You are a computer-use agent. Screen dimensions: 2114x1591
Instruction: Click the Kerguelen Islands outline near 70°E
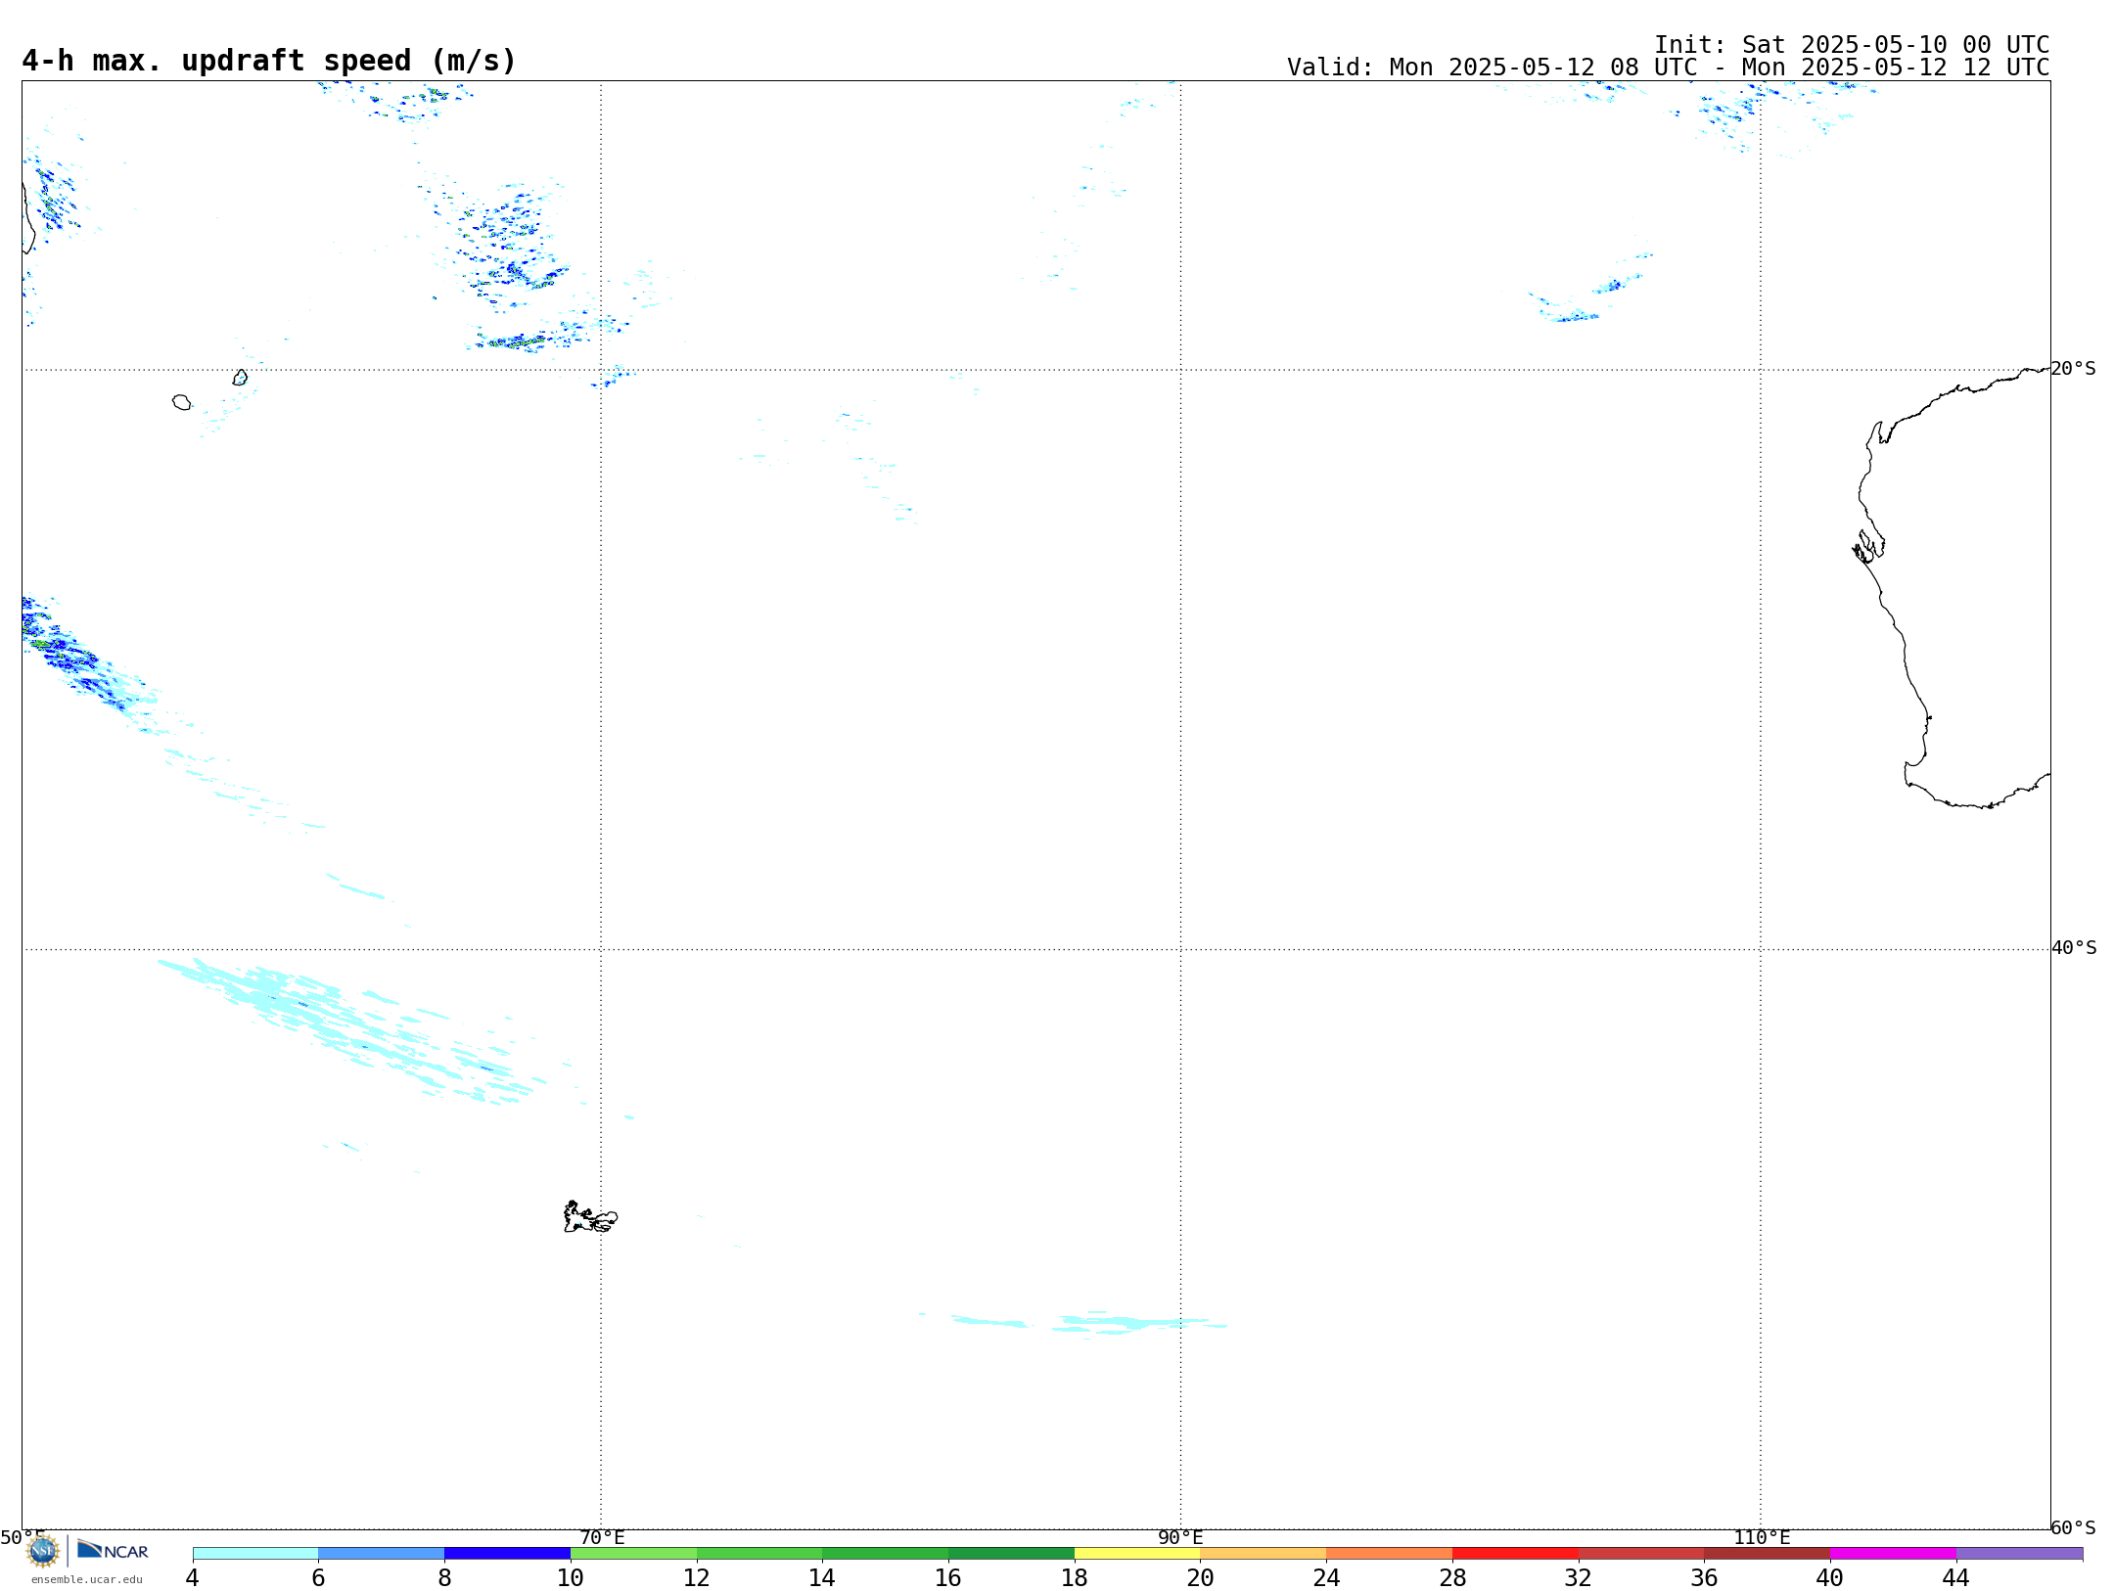(x=590, y=1217)
